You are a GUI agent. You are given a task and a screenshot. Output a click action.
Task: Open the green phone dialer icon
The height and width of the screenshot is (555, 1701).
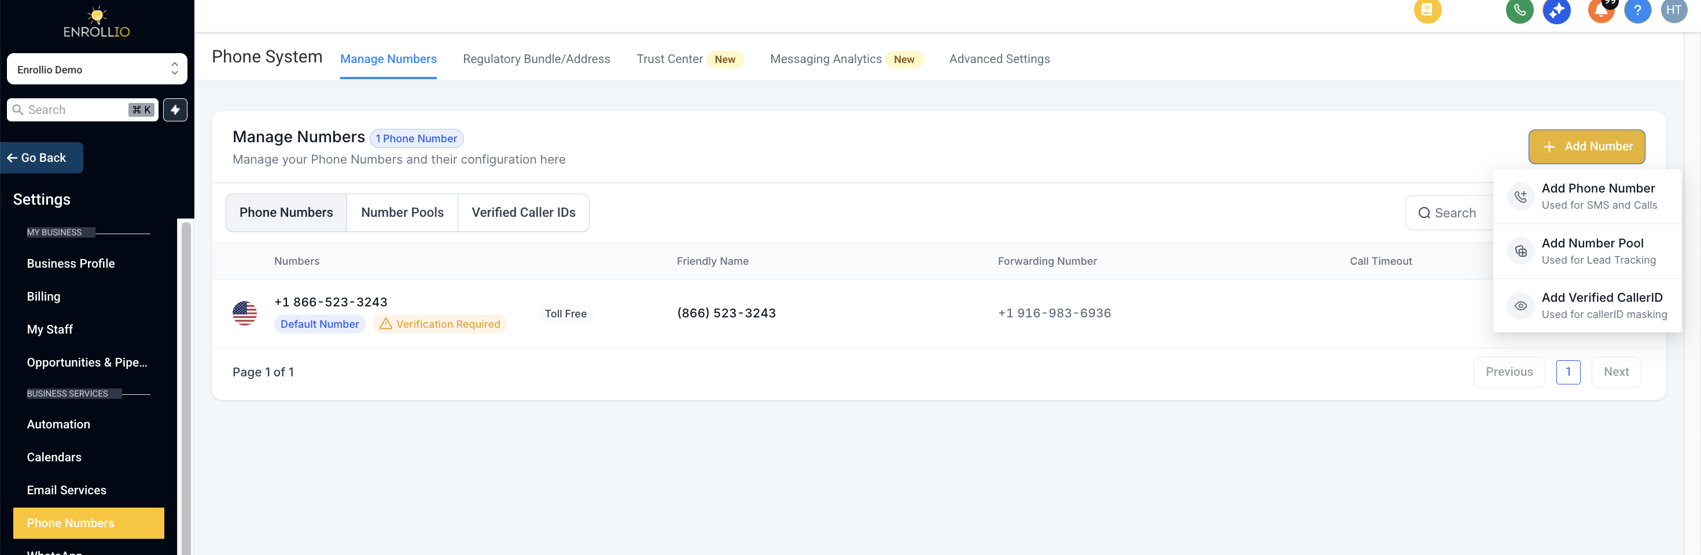click(1519, 10)
